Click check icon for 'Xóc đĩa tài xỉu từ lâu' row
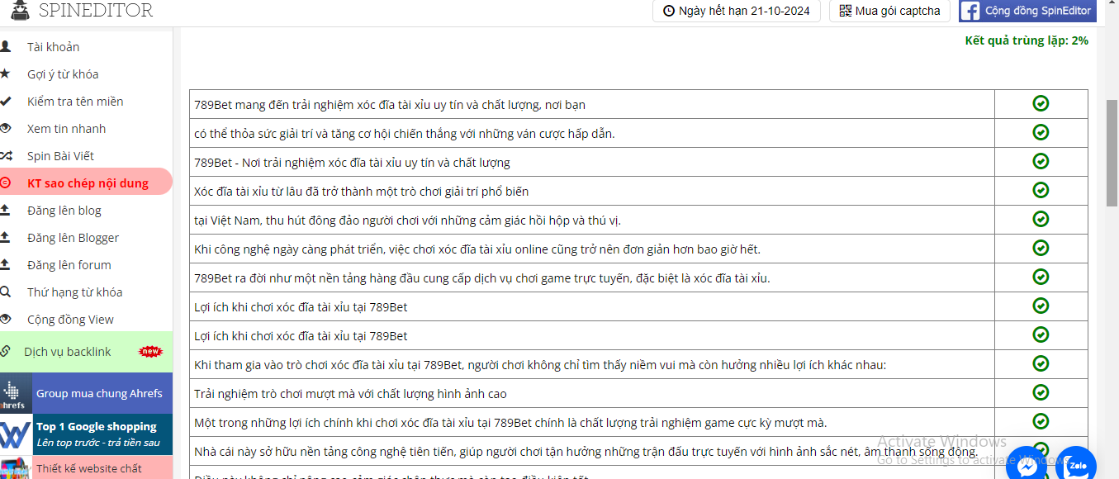The width and height of the screenshot is (1119, 479). pos(1041,190)
